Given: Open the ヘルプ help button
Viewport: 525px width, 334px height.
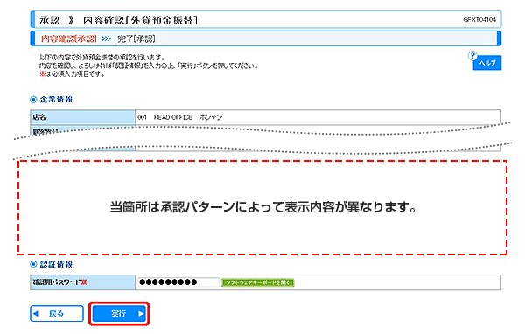Looking at the screenshot, I should [487, 63].
